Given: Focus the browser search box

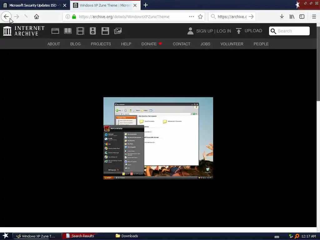Looking at the screenshot, I should pos(232,17).
